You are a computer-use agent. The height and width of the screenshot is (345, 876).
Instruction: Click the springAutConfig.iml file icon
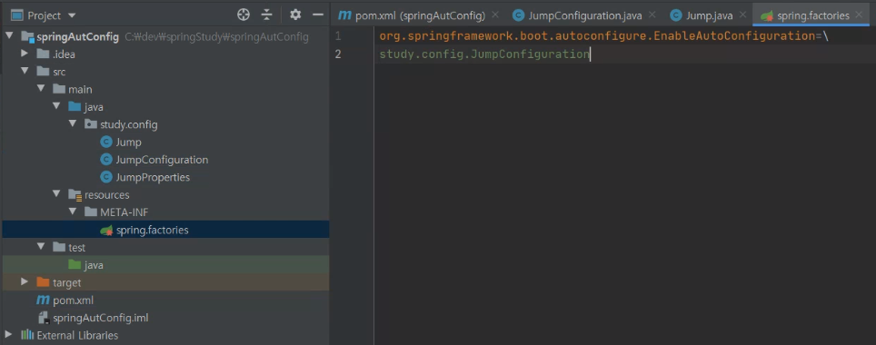pyautogui.click(x=43, y=318)
